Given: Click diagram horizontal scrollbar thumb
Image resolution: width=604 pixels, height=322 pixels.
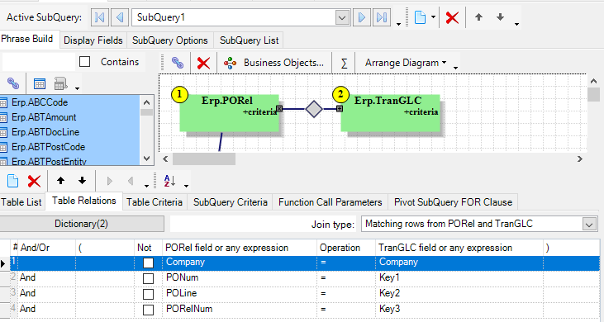Looking at the screenshot, I should tap(204, 159).
